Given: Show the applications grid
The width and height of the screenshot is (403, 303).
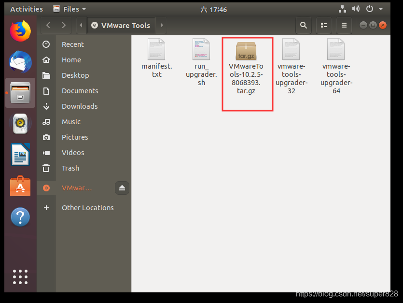Looking at the screenshot, I should point(20,277).
